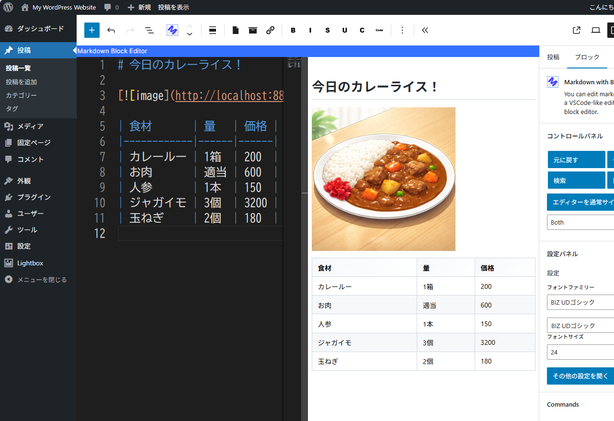
Task: Click the Code format button
Action: click(379, 30)
